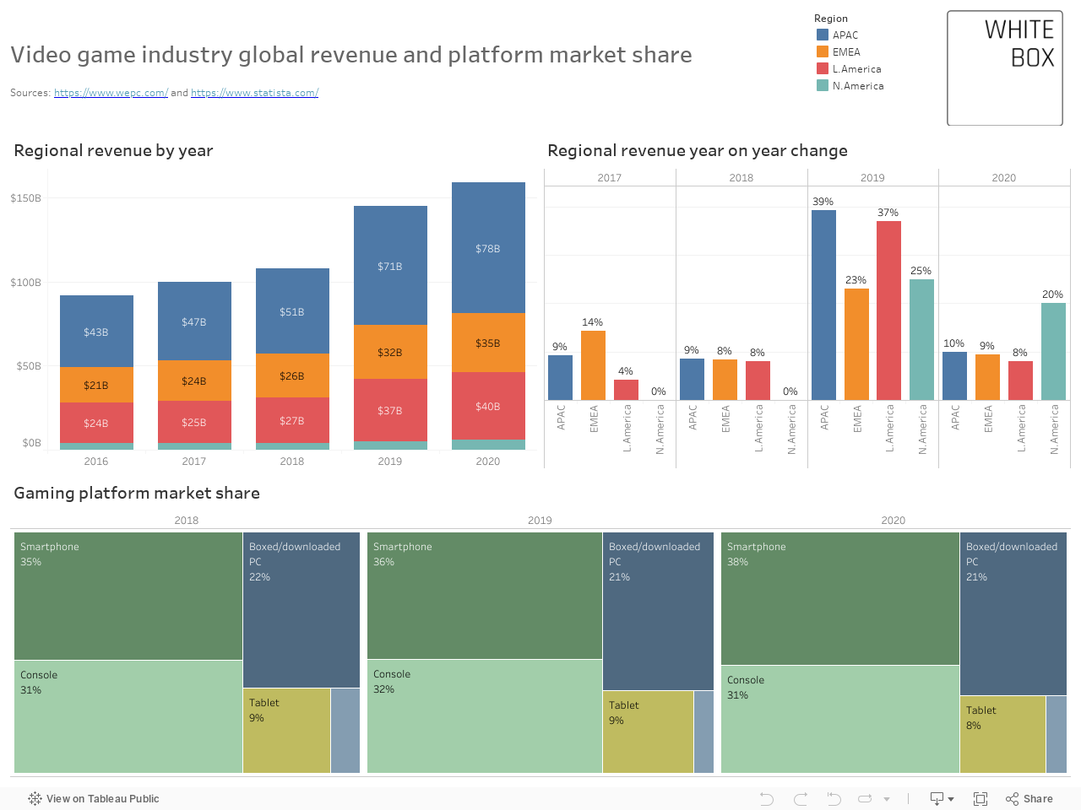
Task: Select the 2019 Boxed/downloaded PC 21% cell
Action: (x=659, y=611)
